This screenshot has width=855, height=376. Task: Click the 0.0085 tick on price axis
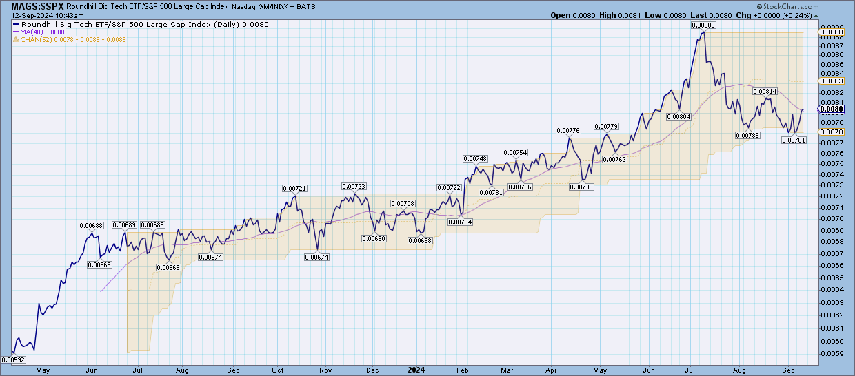coord(831,63)
